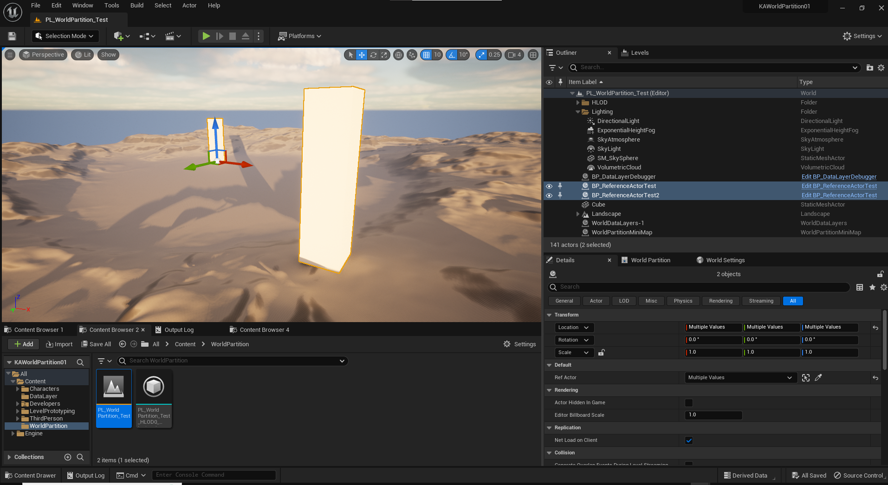Viewport: 888px width, 485px height.
Task: Toggle surface snapping icon
Action: coord(412,55)
